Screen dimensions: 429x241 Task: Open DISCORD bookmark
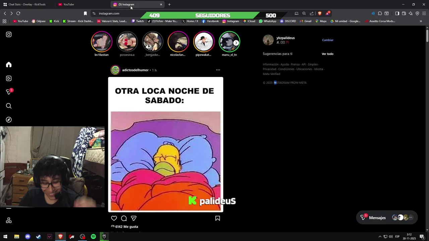(288, 21)
